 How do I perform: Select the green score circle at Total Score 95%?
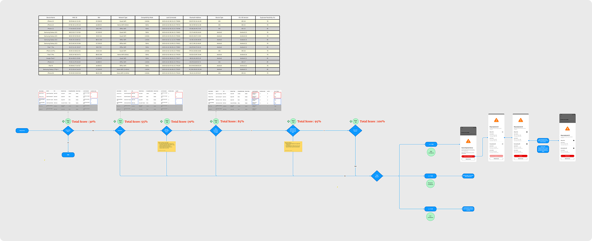(293, 121)
